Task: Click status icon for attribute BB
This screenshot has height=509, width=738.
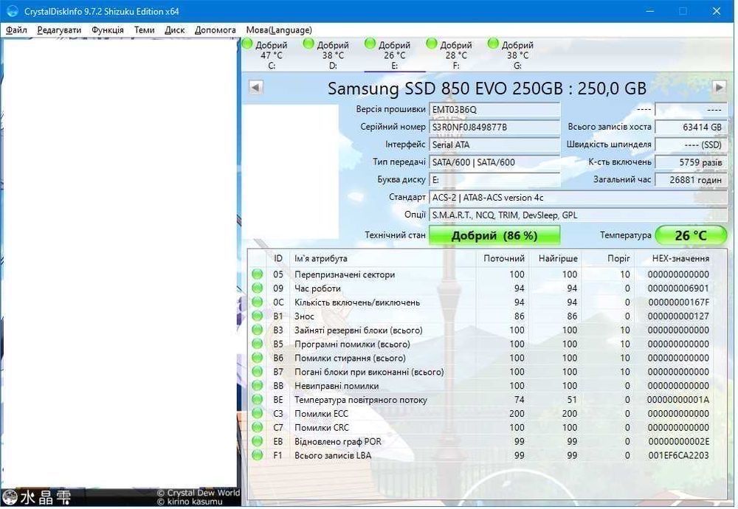Action: pos(257,385)
